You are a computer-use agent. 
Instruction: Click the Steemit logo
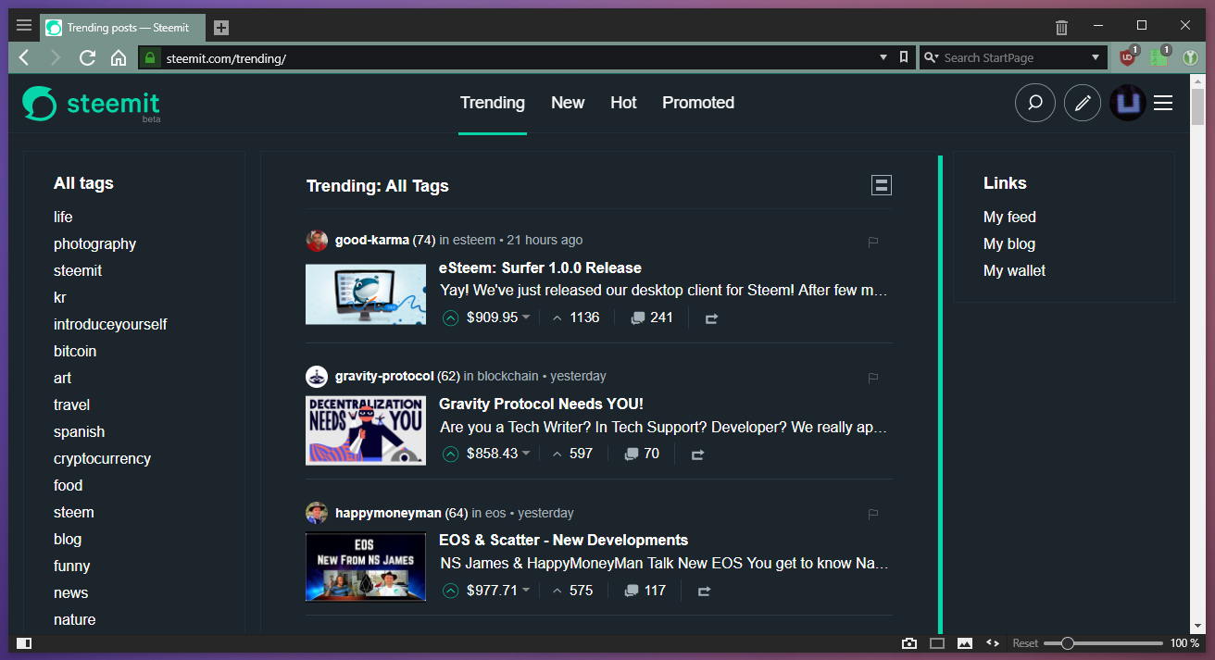pos(91,104)
